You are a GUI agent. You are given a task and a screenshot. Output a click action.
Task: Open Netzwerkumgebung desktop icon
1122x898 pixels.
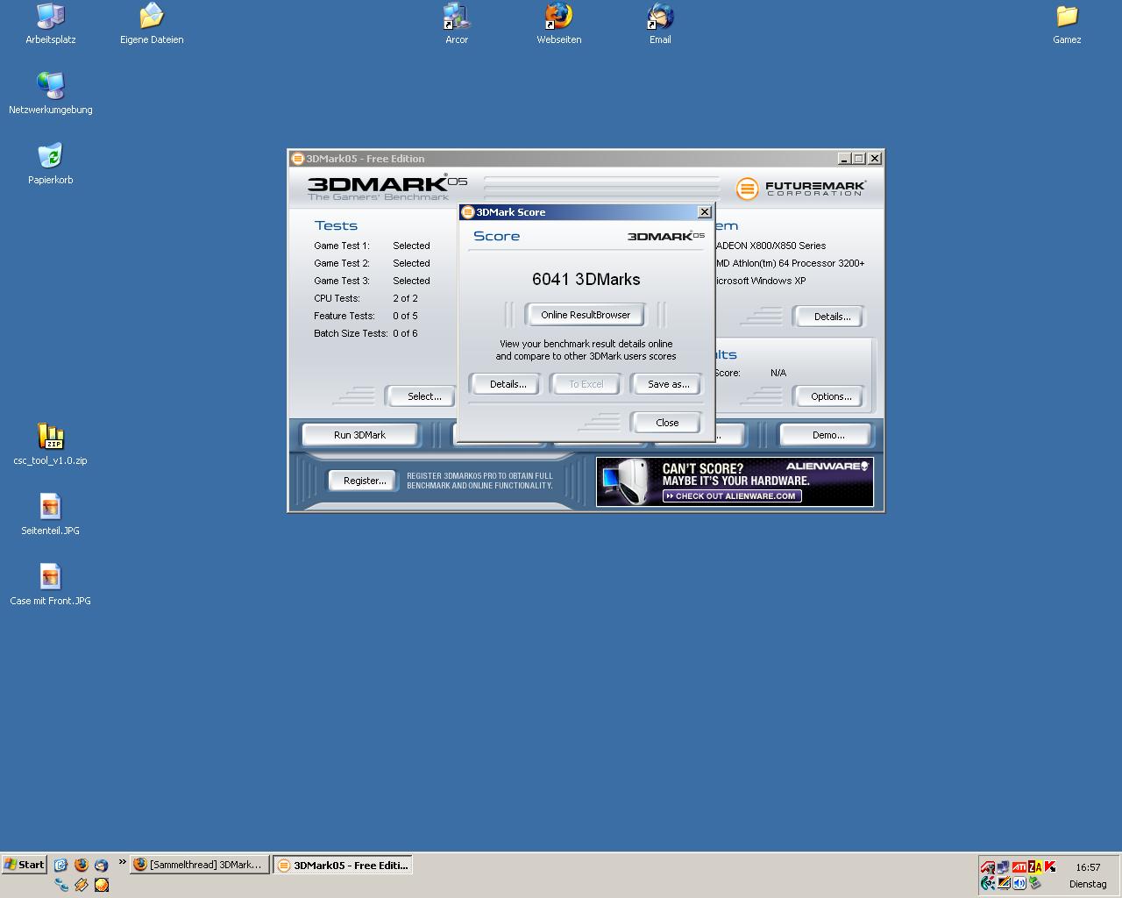tap(50, 94)
